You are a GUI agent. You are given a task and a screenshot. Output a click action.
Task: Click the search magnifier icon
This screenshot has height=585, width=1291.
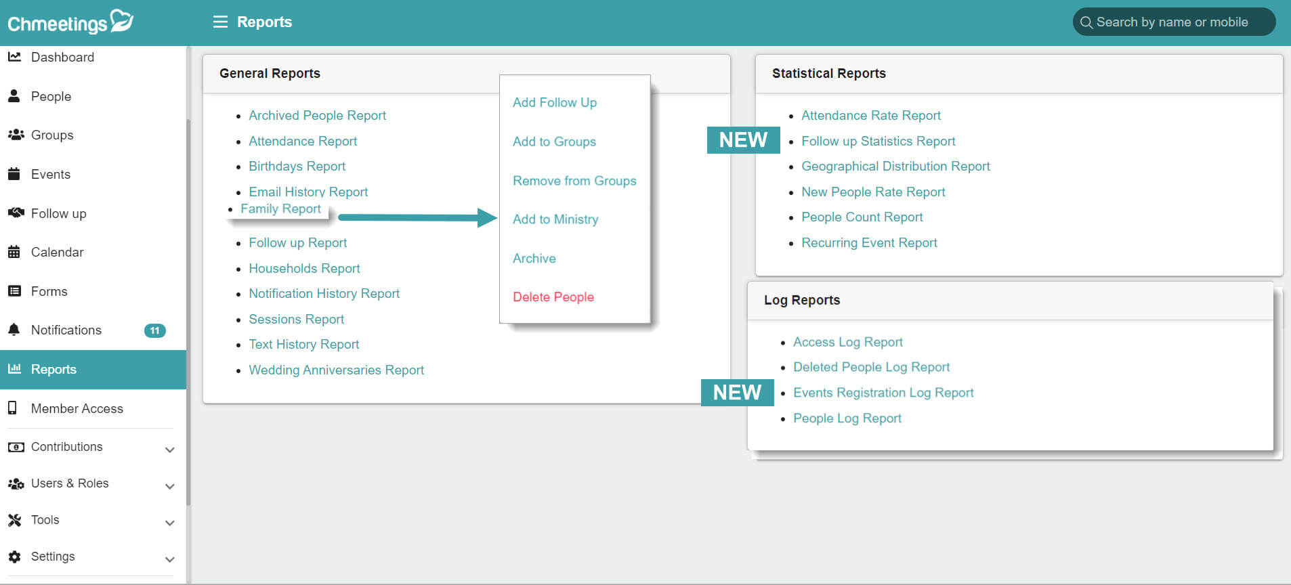1086,22
